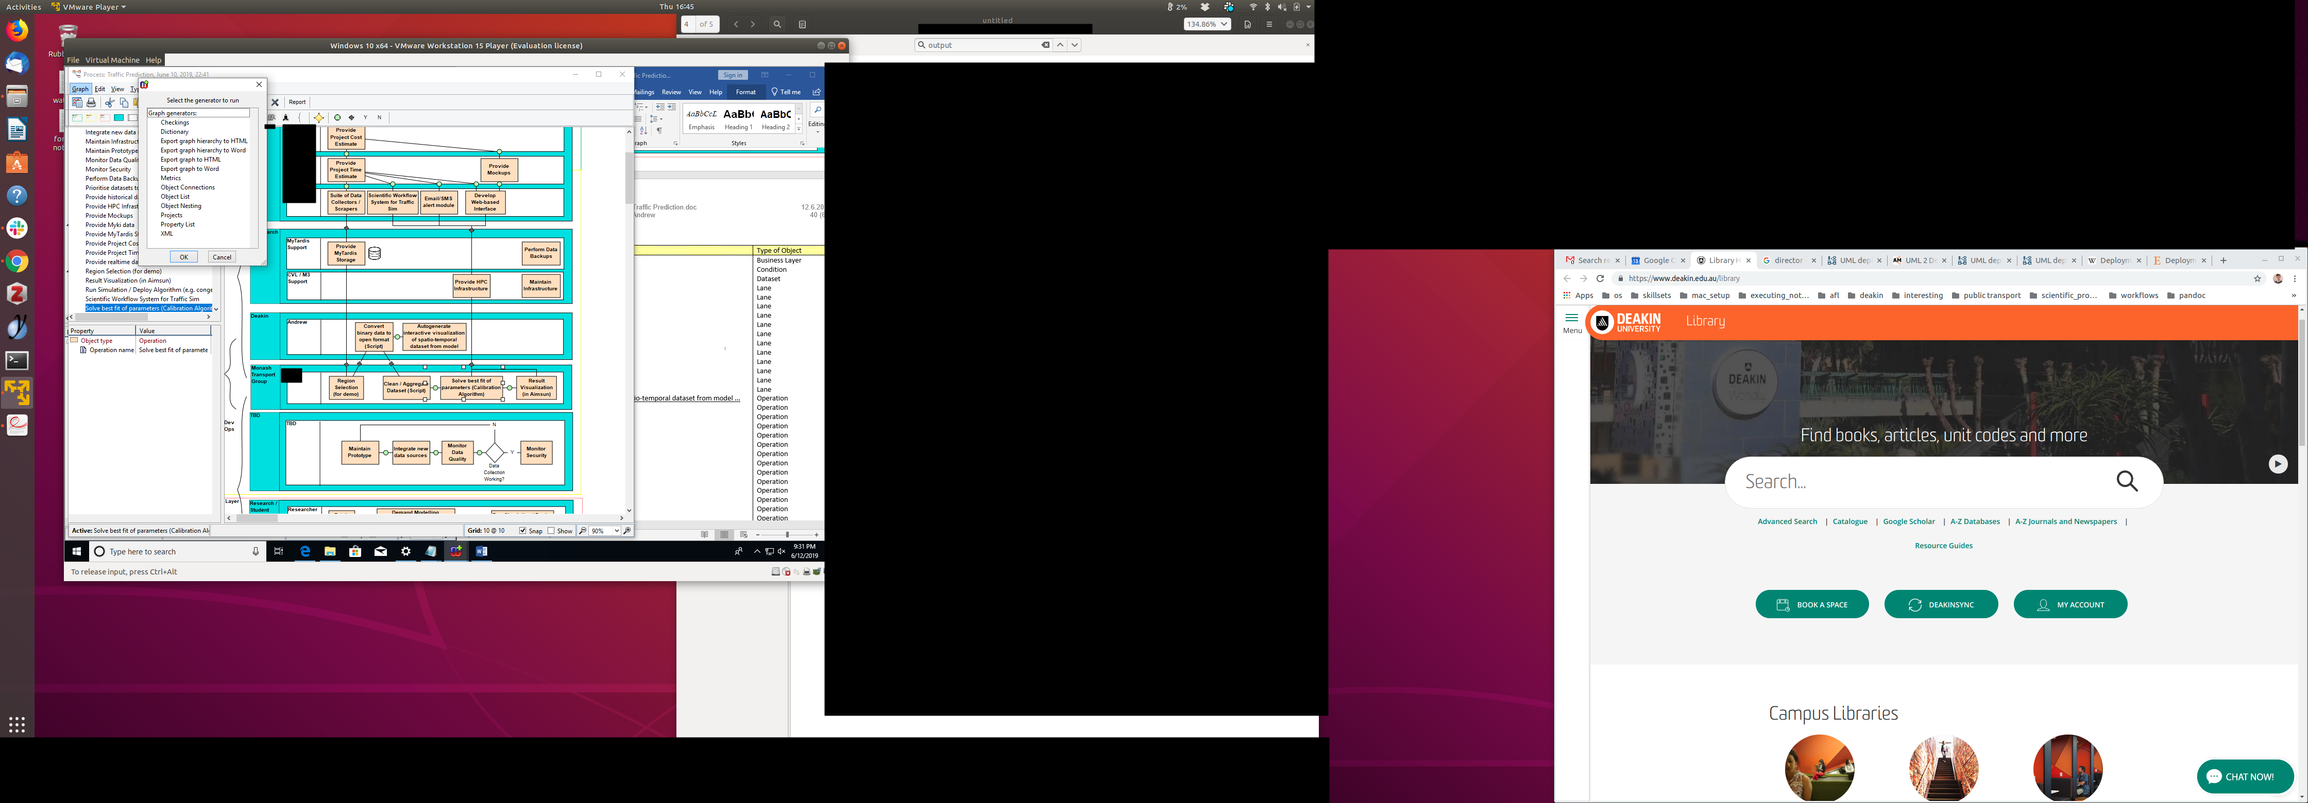The image size is (2308, 803).
Task: Launch Firefox from the Ubuntu dock
Action: point(17,31)
